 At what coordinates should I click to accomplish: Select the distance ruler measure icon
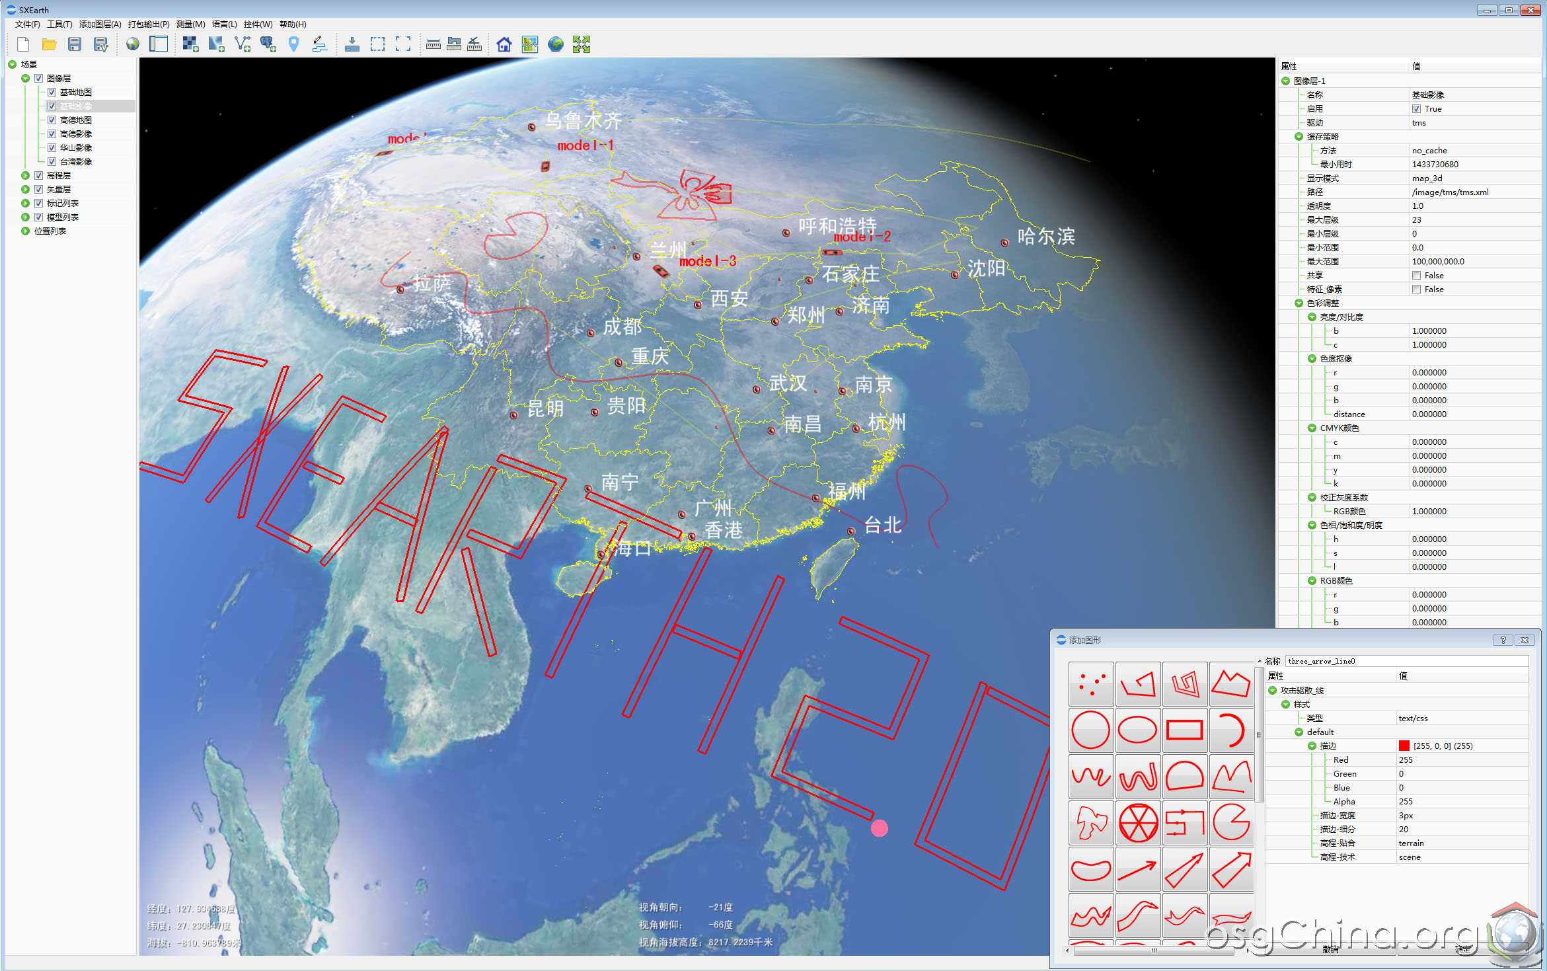click(434, 44)
